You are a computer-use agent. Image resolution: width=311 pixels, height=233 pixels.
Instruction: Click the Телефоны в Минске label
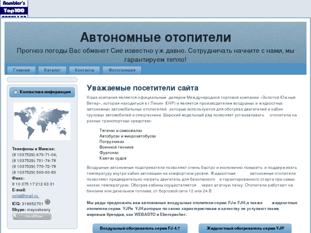click(34, 149)
